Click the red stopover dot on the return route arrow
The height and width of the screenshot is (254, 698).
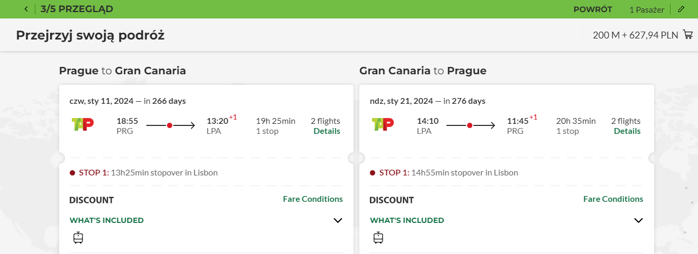(x=469, y=125)
